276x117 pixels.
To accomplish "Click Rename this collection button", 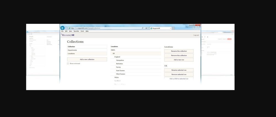I will point(179,51).
